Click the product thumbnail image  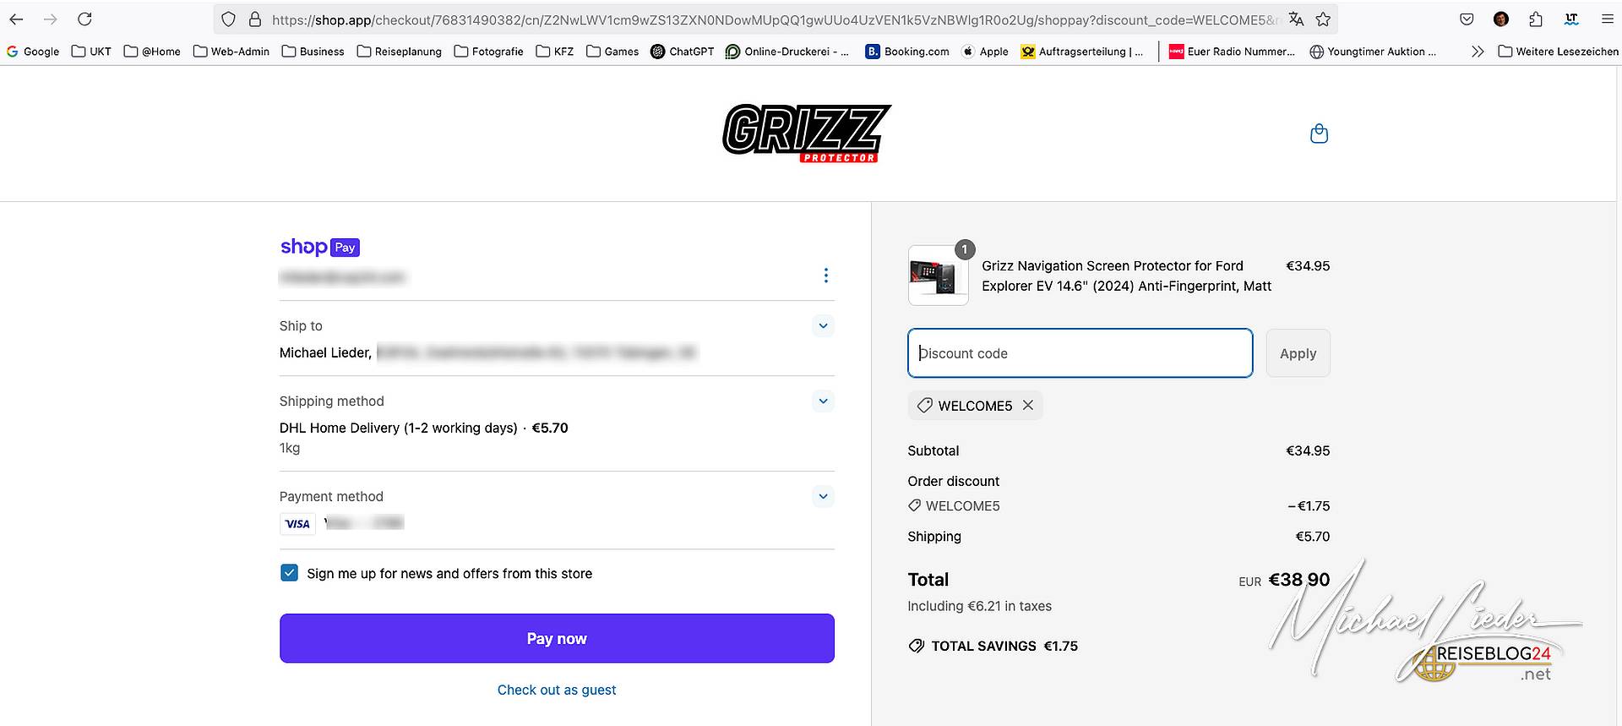[x=938, y=276]
